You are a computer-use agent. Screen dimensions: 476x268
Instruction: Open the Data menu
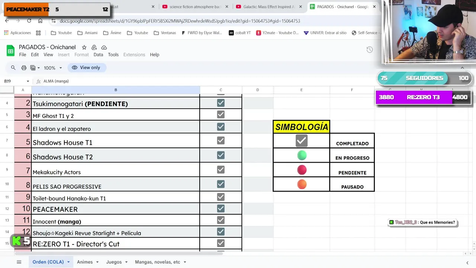pyautogui.click(x=98, y=55)
